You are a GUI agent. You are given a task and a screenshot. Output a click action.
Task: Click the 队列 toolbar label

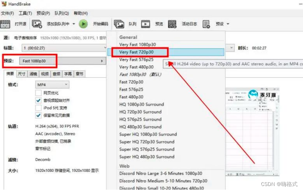coord(132,24)
